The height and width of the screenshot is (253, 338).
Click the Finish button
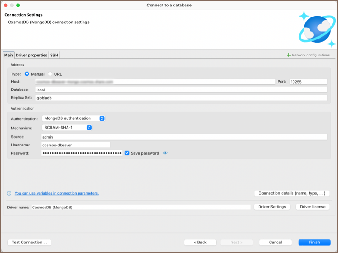[x=314, y=242]
